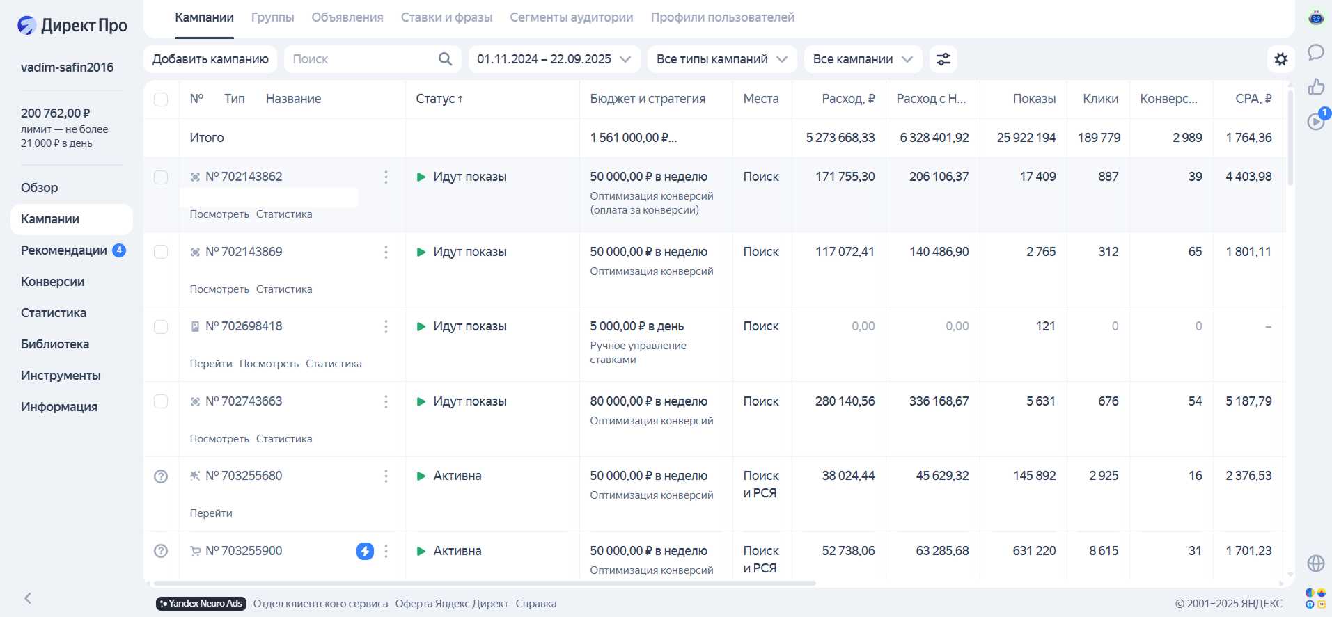This screenshot has height=617, width=1332.
Task: Click the search magnifier icon
Action: pyautogui.click(x=445, y=59)
